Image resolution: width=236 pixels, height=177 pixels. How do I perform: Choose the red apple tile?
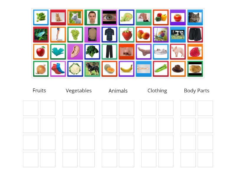click(x=41, y=52)
